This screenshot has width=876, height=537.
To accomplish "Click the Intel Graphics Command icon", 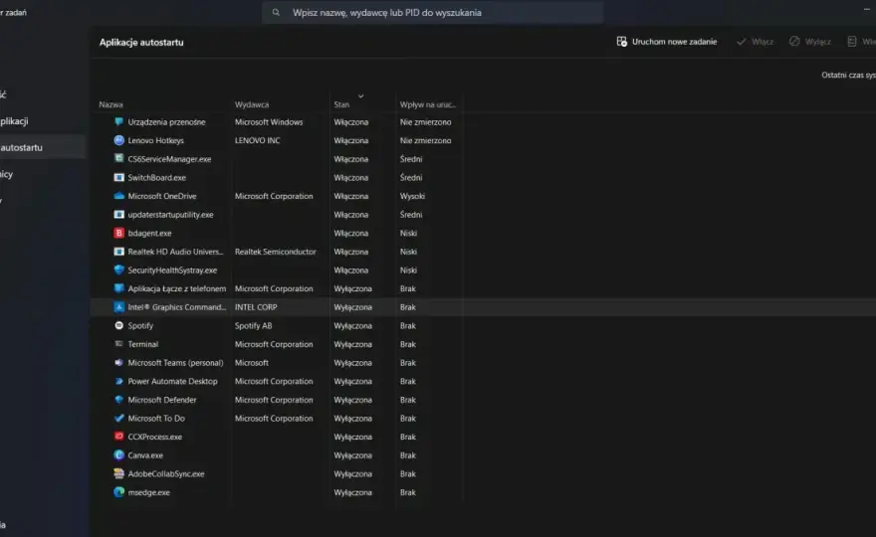I will click(119, 307).
